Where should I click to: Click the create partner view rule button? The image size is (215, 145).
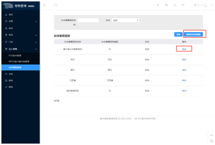pos(193,34)
